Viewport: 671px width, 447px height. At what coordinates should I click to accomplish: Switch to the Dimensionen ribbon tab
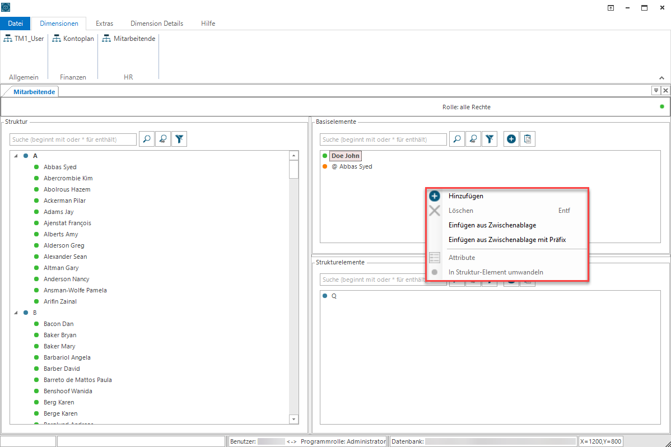click(59, 24)
